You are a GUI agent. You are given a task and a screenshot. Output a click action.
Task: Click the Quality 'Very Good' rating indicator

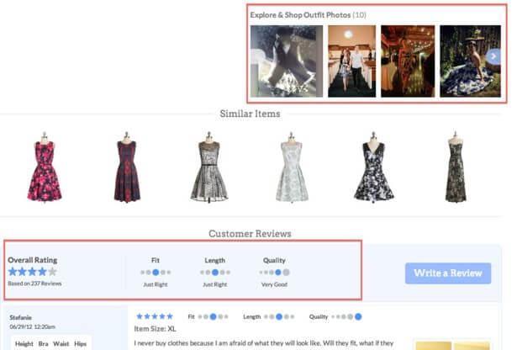point(274,273)
